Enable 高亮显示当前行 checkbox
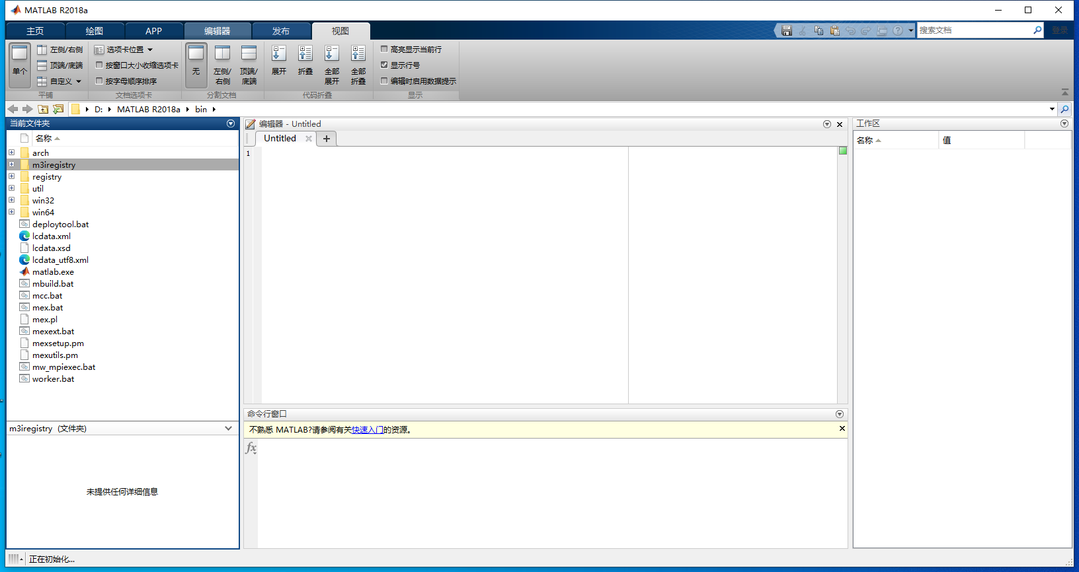 tap(384, 49)
